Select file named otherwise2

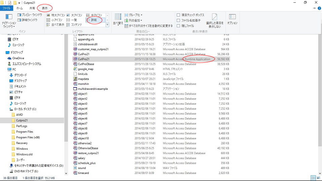(x=84, y=143)
